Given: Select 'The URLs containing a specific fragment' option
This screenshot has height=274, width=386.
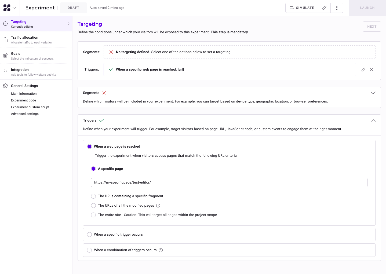Looking at the screenshot, I should click(93, 196).
